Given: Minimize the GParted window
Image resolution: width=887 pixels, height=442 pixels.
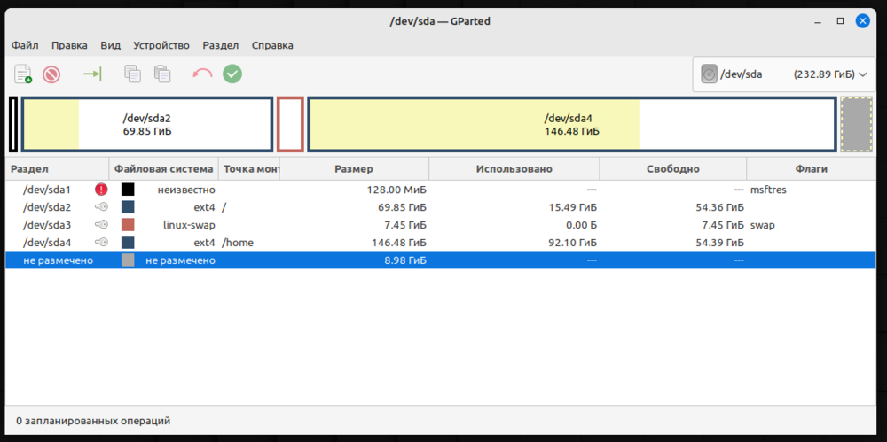Looking at the screenshot, I should pyautogui.click(x=819, y=21).
